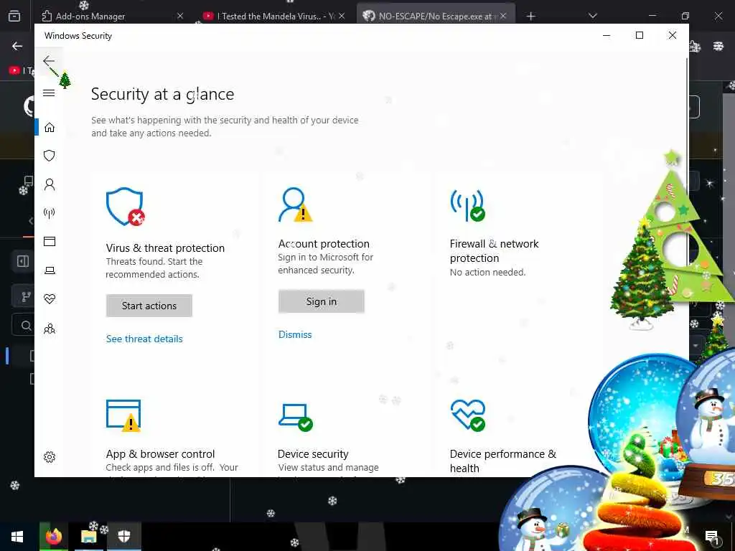Click the browser back arrow
The height and width of the screenshot is (551, 735).
pos(17,46)
